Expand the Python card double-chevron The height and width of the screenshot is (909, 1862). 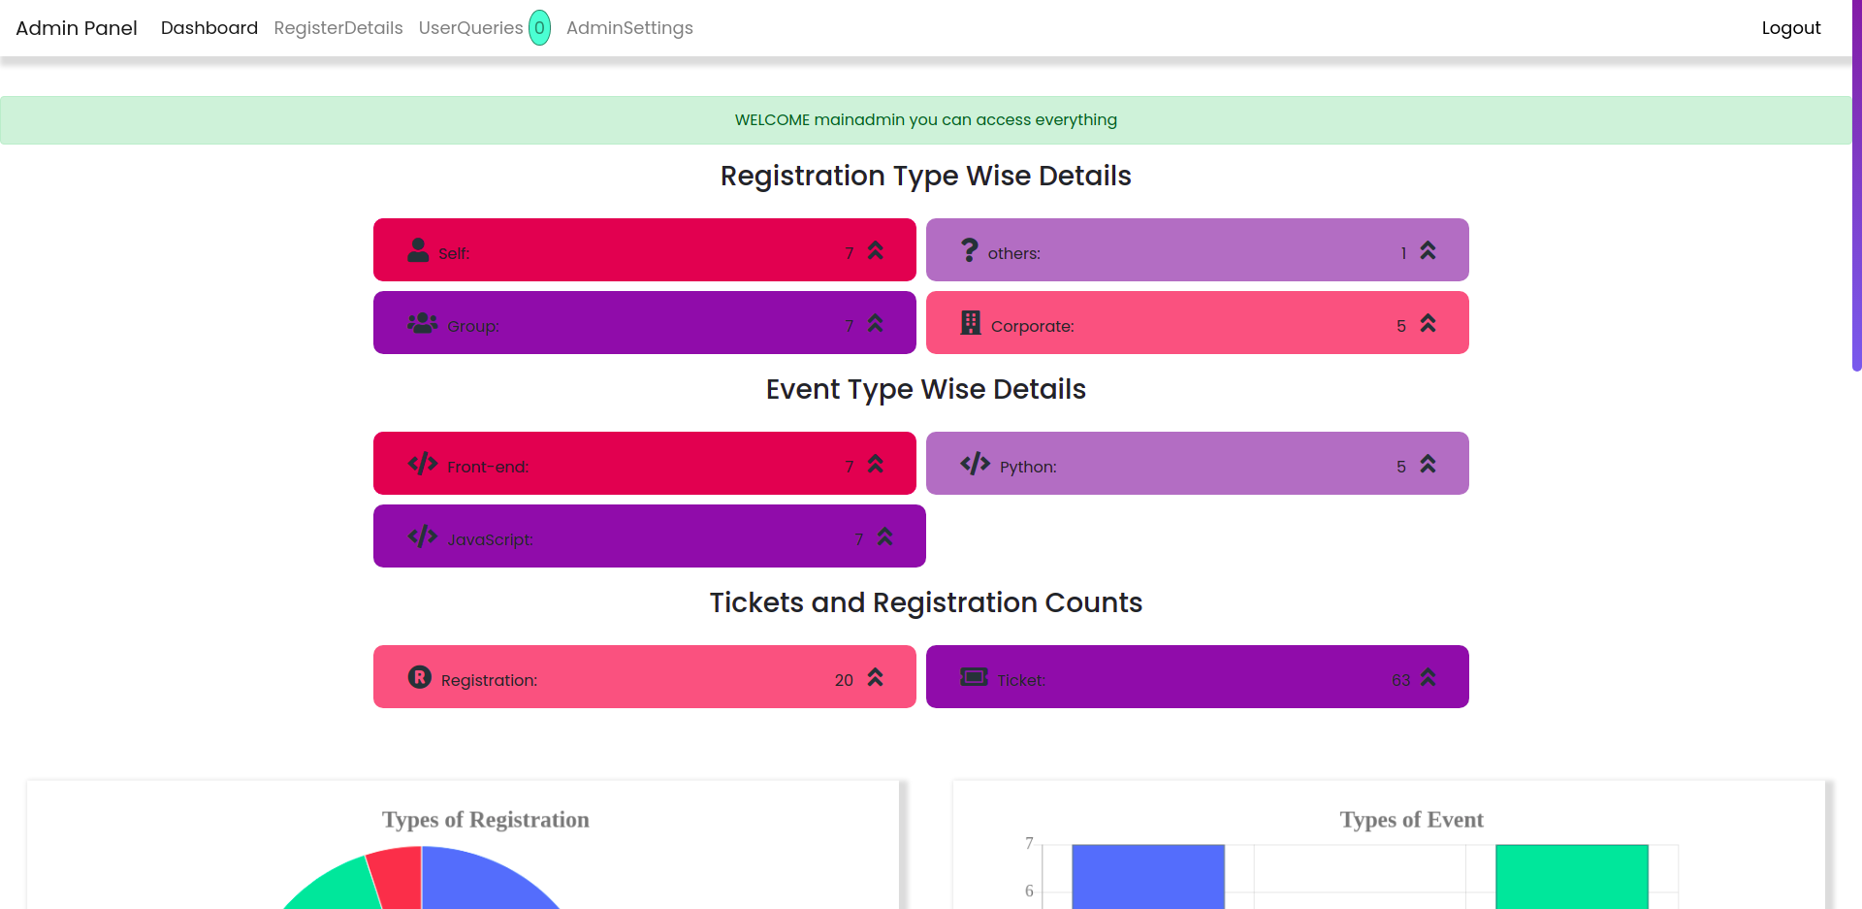(x=1428, y=464)
